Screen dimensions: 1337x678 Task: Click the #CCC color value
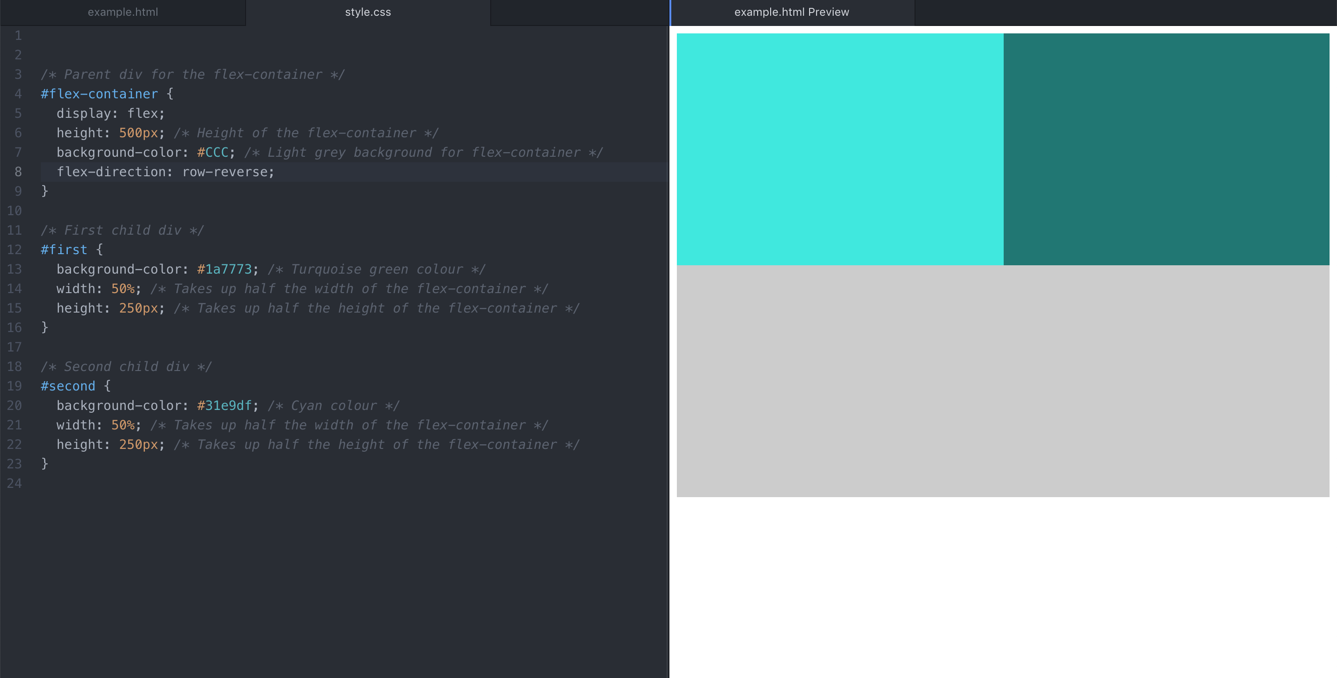213,153
